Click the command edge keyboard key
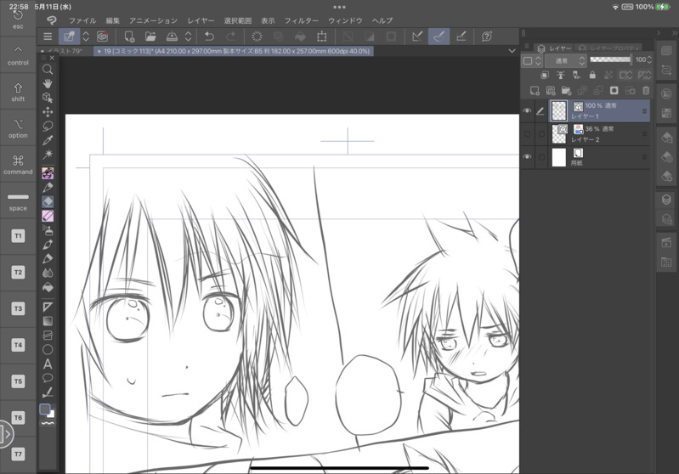The width and height of the screenshot is (679, 474). [x=18, y=165]
